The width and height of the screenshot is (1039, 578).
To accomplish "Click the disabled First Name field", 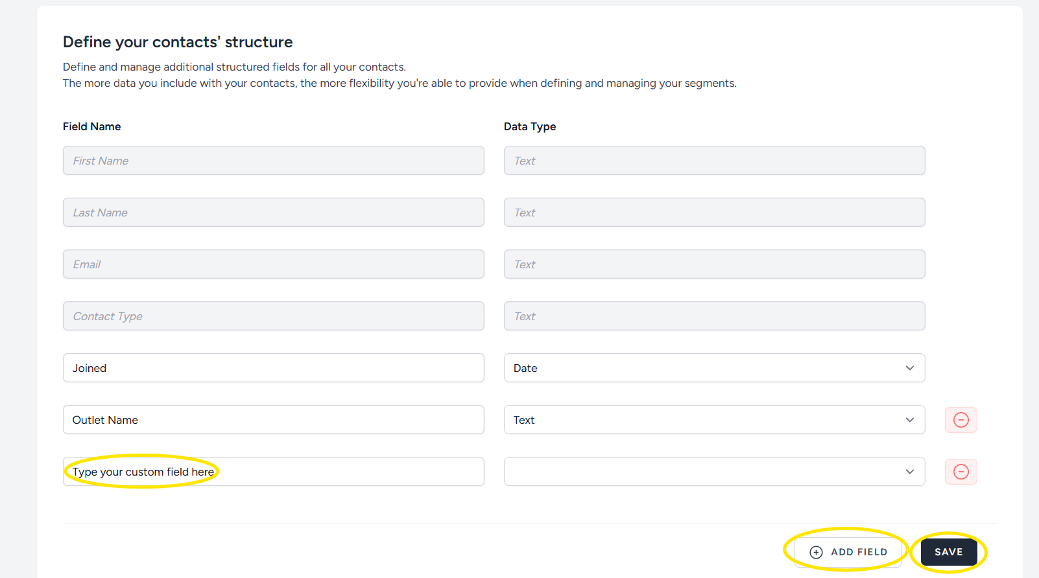I will [273, 161].
